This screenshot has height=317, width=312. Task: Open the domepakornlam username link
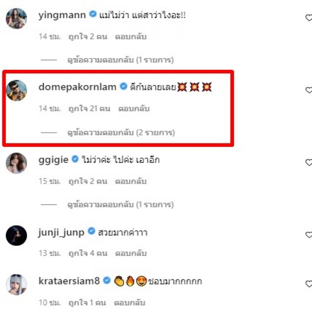[x=77, y=87]
